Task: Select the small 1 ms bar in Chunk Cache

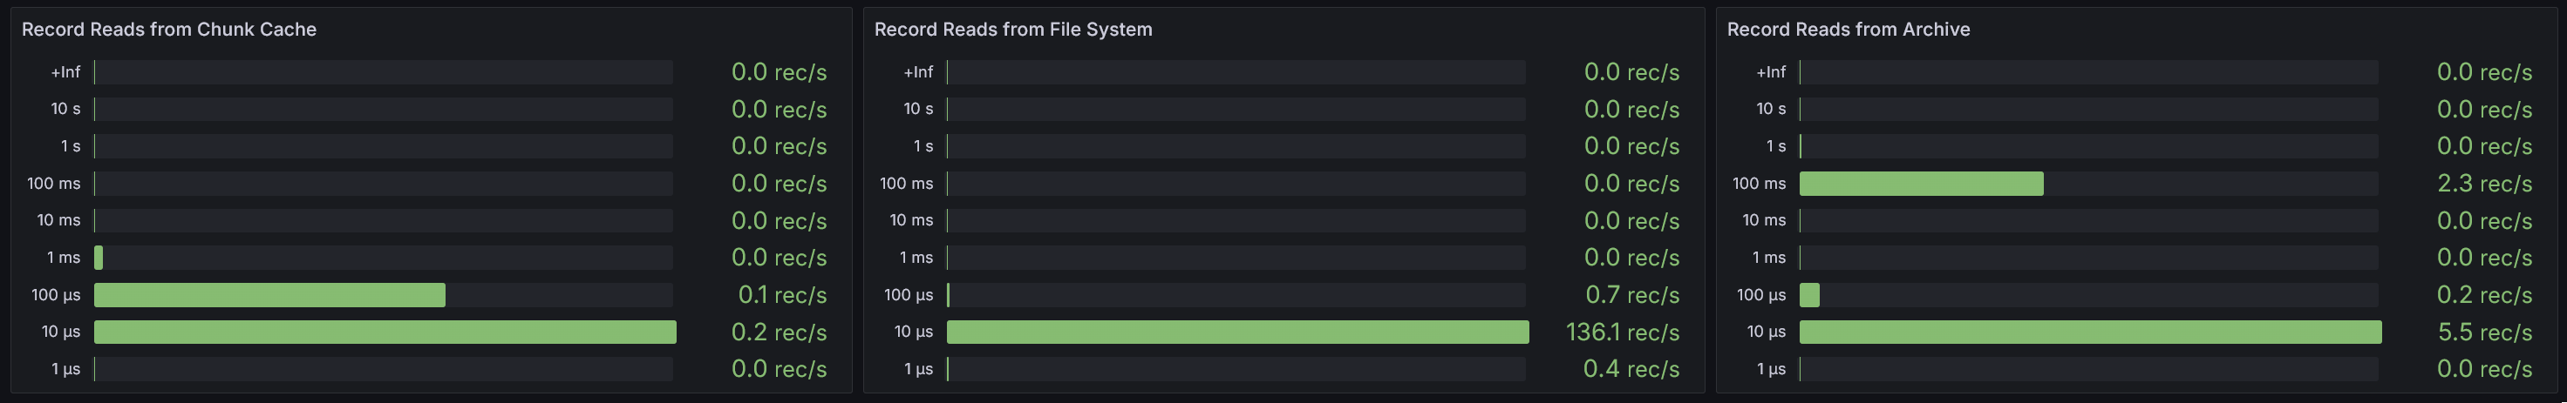Action: [x=99, y=258]
